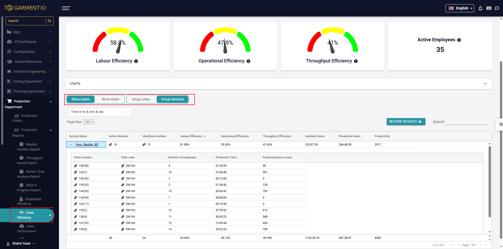Screen dimensions: 503x249
Task: Click the GARMENTIO logo
Action: click(x=25, y=8)
